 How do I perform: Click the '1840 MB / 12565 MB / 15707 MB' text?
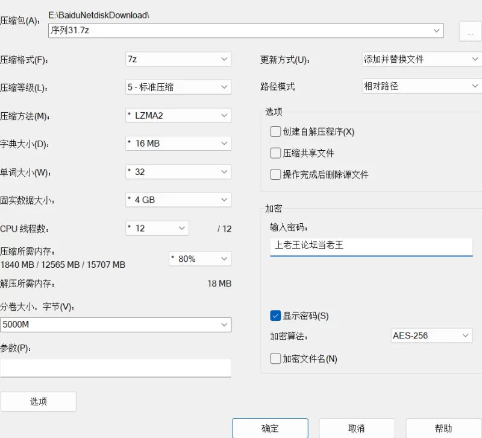pos(63,265)
